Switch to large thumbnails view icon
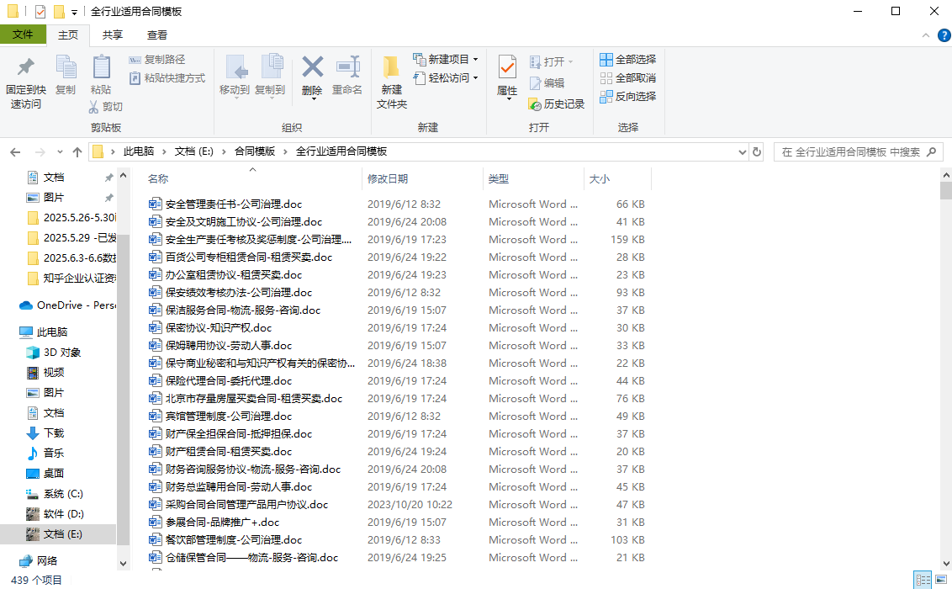952x589 pixels. tap(941, 580)
